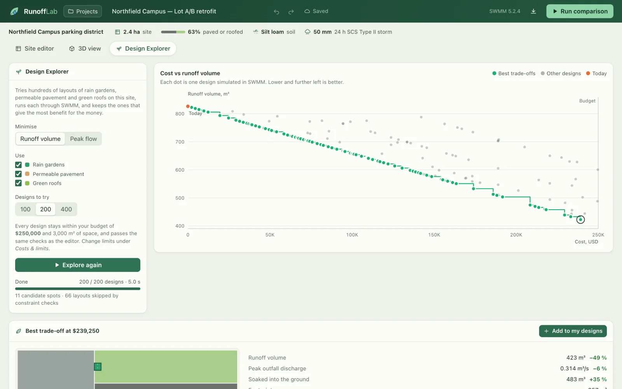Toggle Green roofs checkbox
Screen dimensions: 622x389
pos(18,183)
